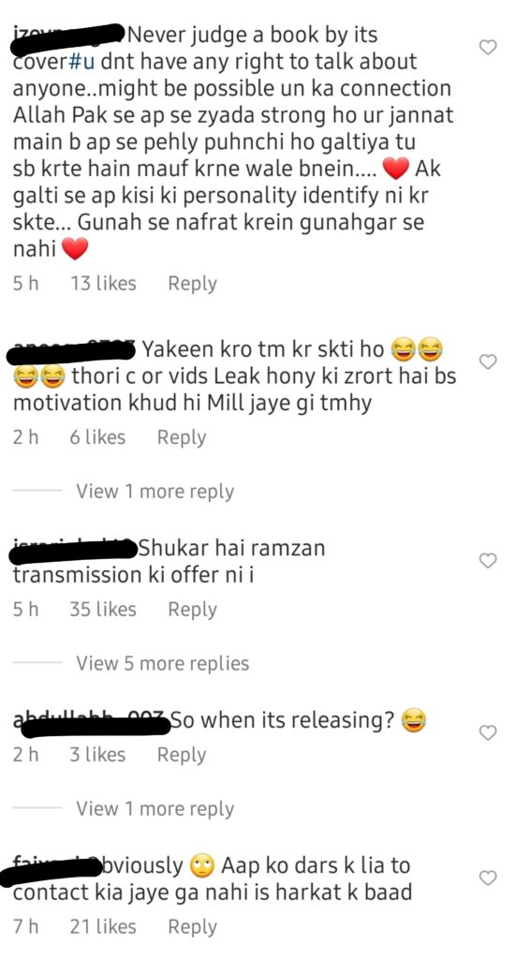Tap heart on 'Yakeen kro' comment

[x=487, y=362]
